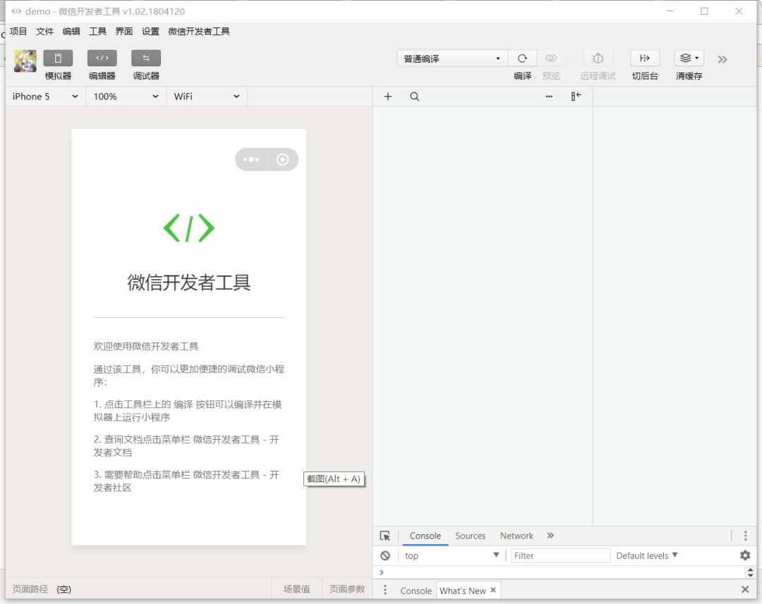Open the 微信开发者工具 menu
The image size is (762, 604).
point(199,32)
